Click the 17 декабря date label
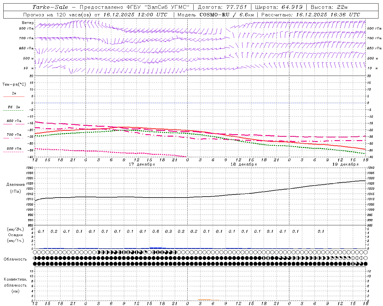The height and width of the screenshot is (306, 383). pos(142,164)
